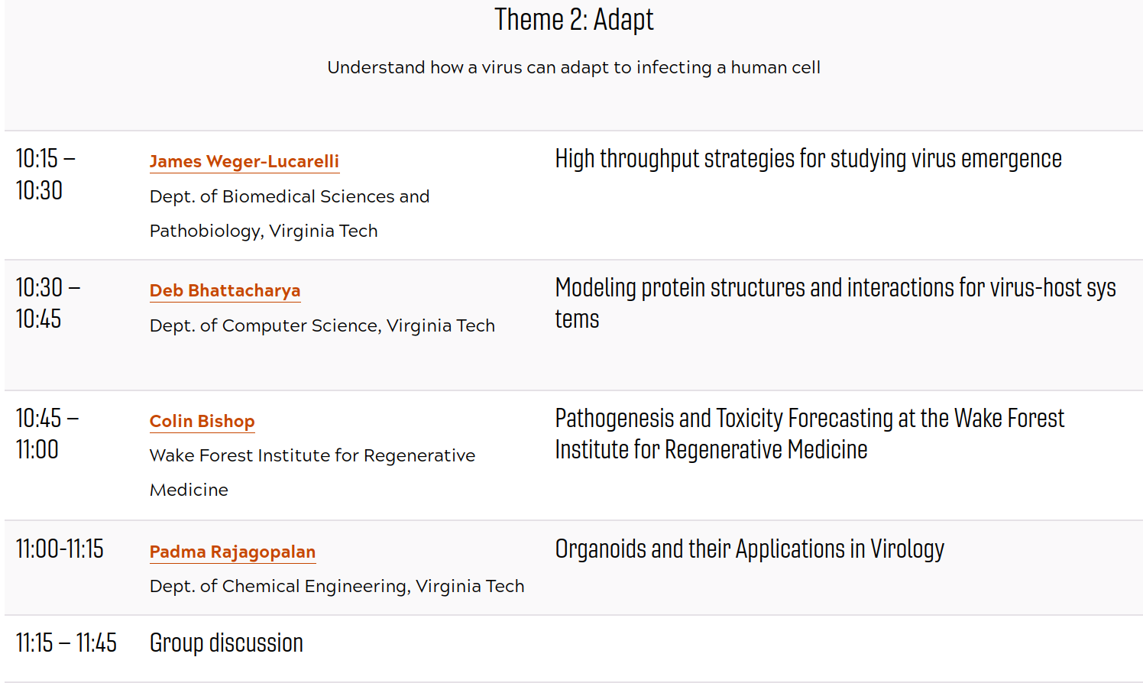Open Padma Rajagopalan's profile link

click(x=233, y=552)
